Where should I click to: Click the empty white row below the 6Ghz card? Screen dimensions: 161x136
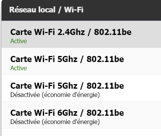(x=81, y=132)
